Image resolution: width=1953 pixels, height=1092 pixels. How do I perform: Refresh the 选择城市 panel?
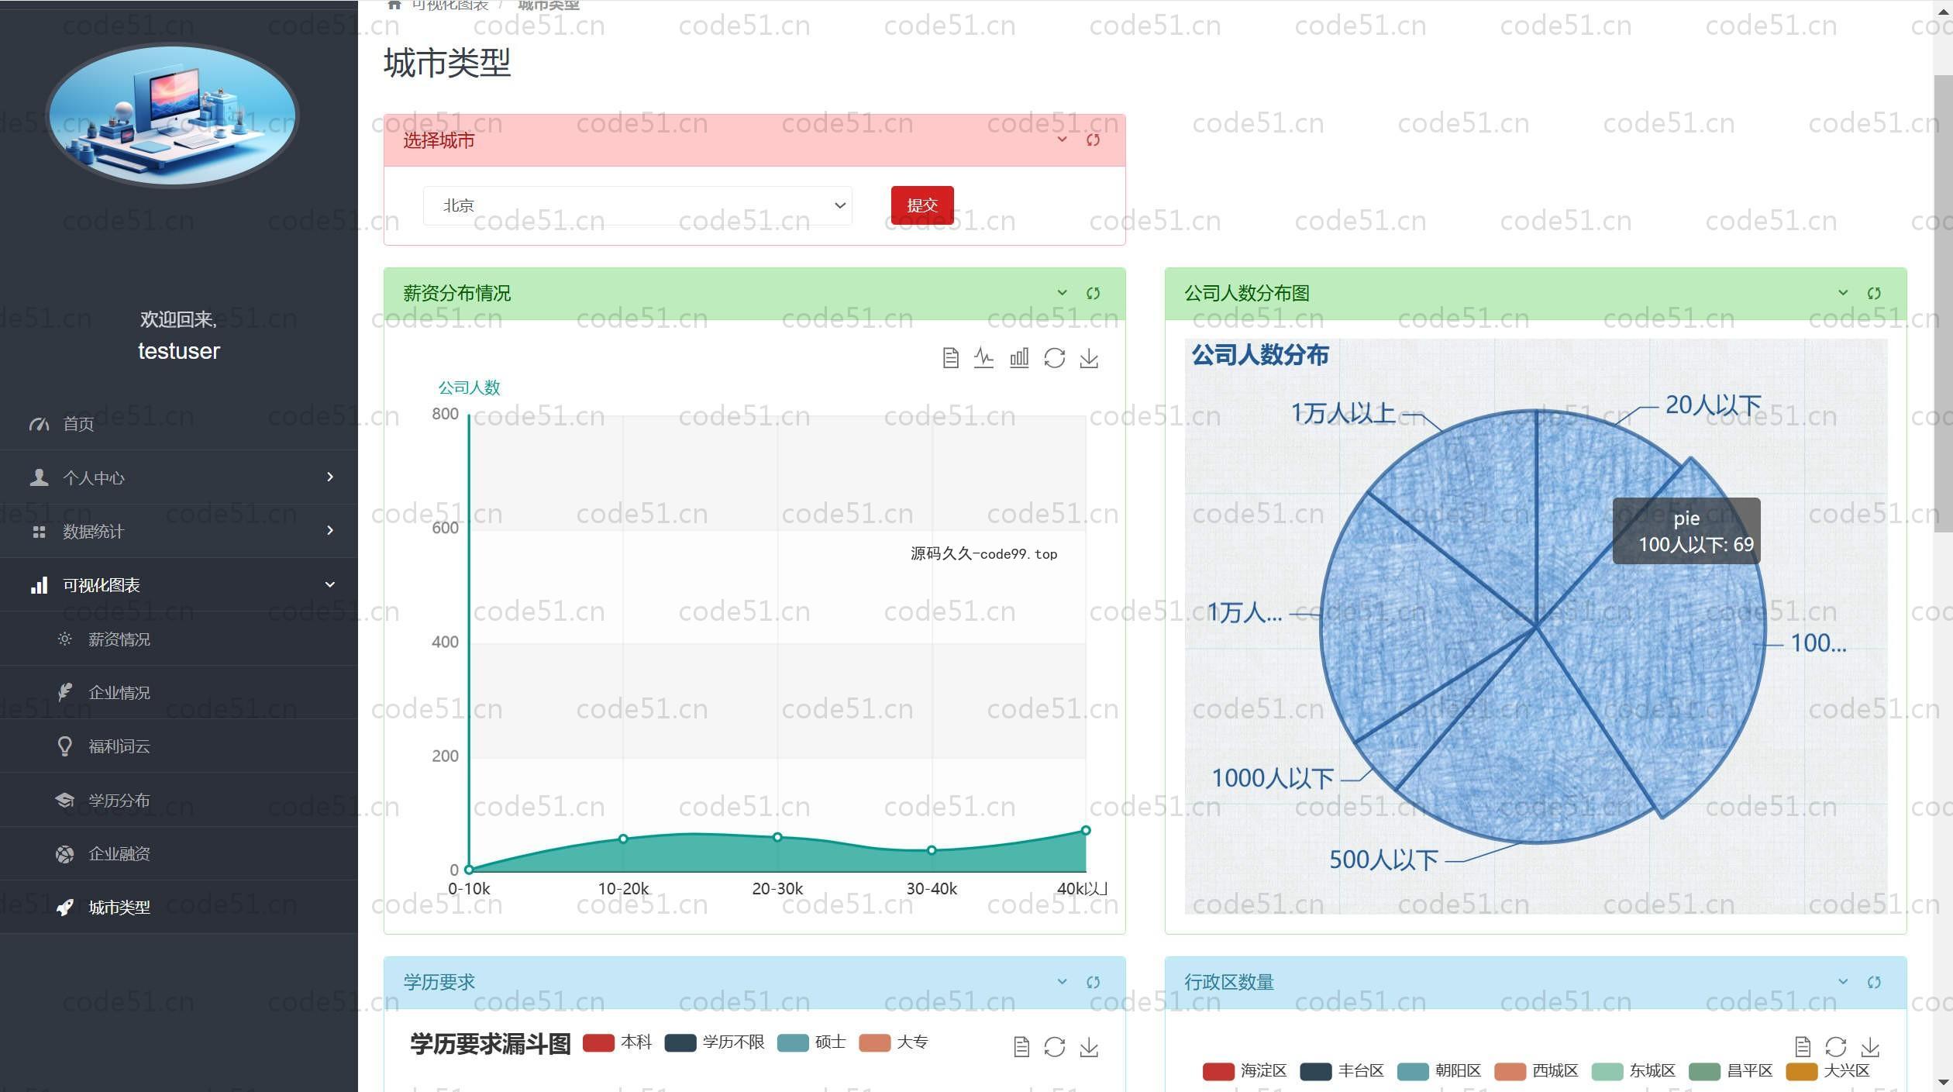click(1093, 140)
